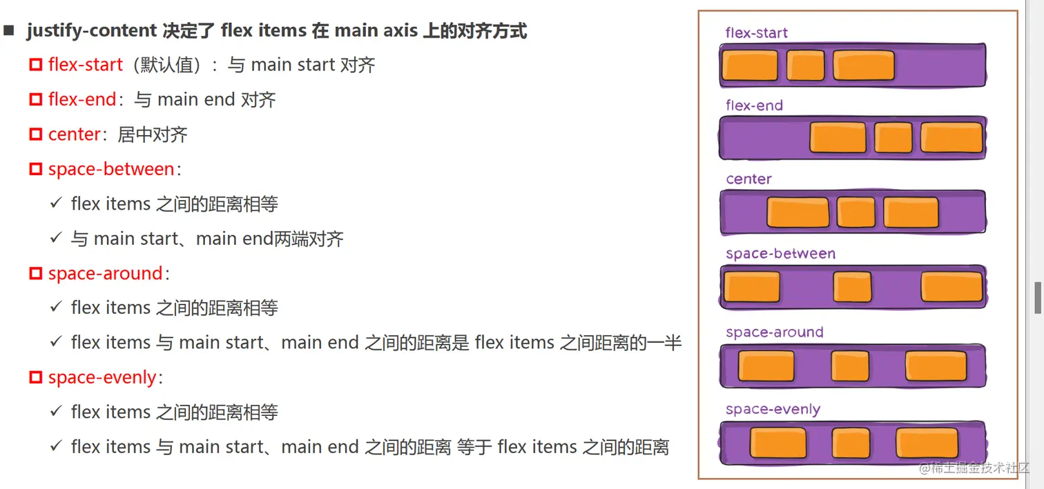Click the middle orange box in space-evenly diagram

click(850, 443)
